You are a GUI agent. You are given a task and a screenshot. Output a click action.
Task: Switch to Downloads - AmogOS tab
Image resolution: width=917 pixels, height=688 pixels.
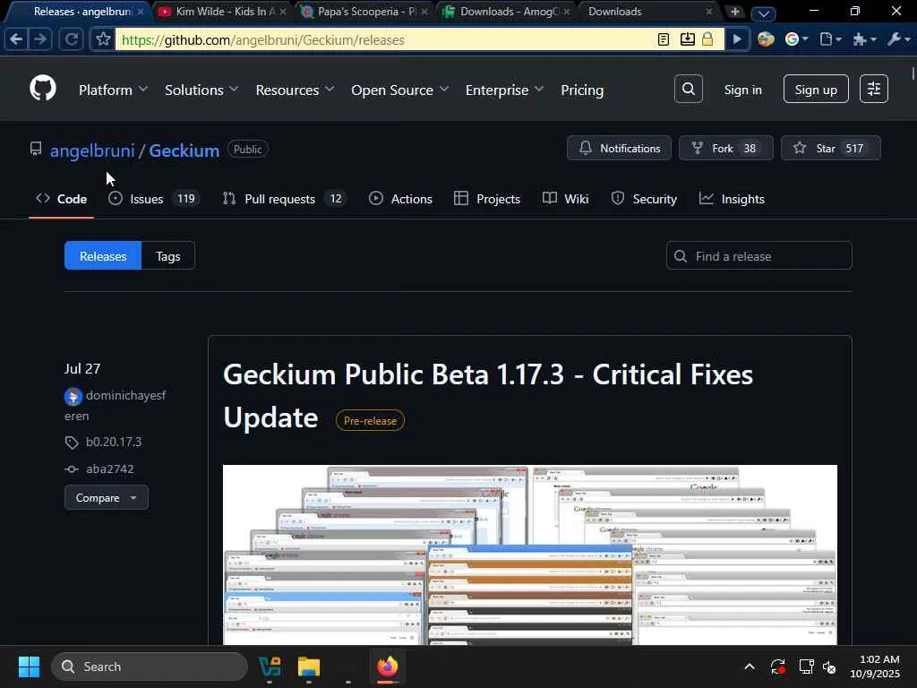507,12
